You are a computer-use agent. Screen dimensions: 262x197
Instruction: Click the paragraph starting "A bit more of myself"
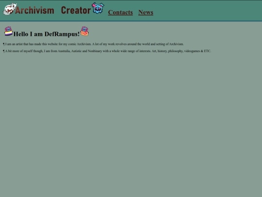pyautogui.click(x=107, y=51)
